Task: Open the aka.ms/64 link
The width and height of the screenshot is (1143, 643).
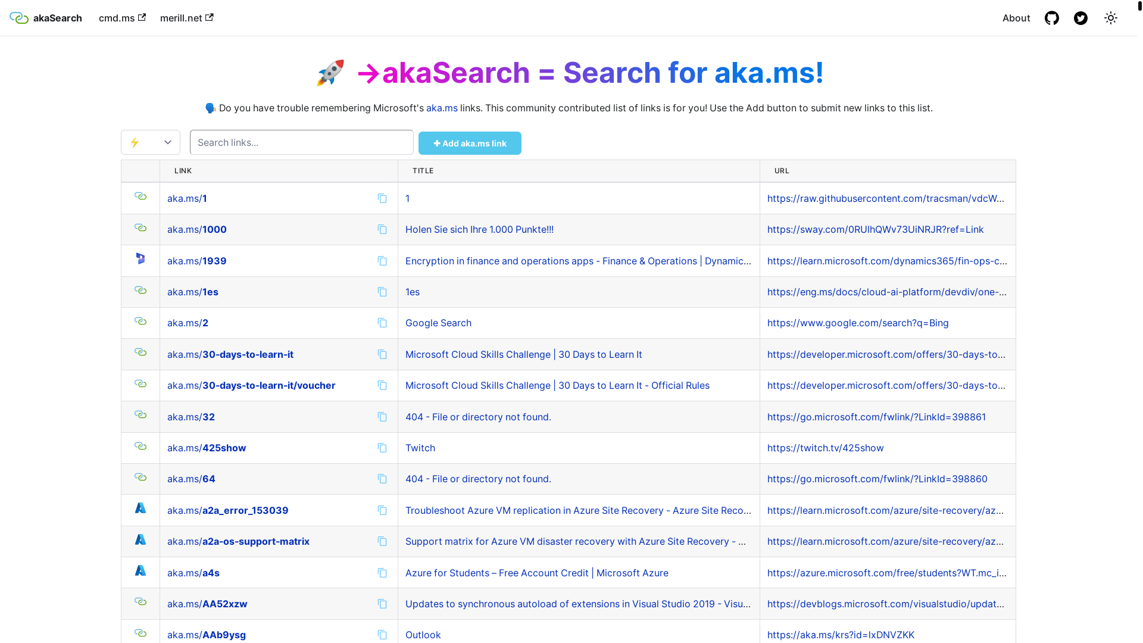Action: click(x=191, y=479)
